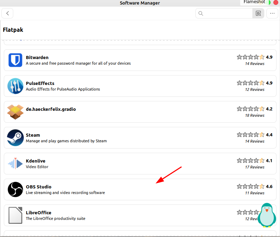This screenshot has width=280, height=237.
Task: Click the de.haeckerfelix.gradio package box icon
Action: pyautogui.click(x=15, y=112)
